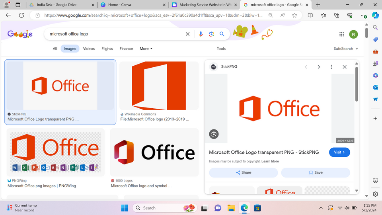Open the zoom magnifier in address bar

271,16
